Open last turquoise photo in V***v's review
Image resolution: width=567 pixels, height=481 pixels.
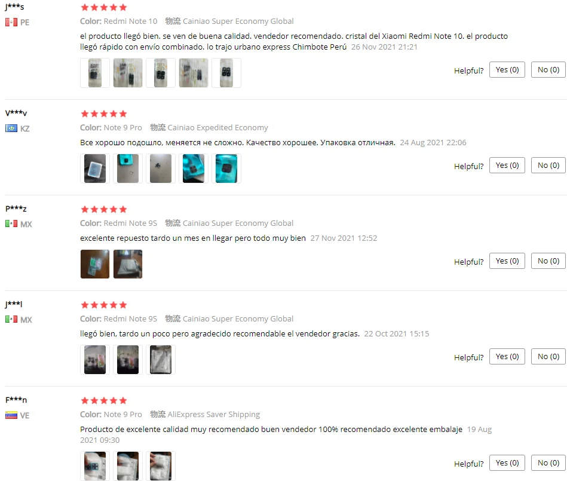point(226,168)
